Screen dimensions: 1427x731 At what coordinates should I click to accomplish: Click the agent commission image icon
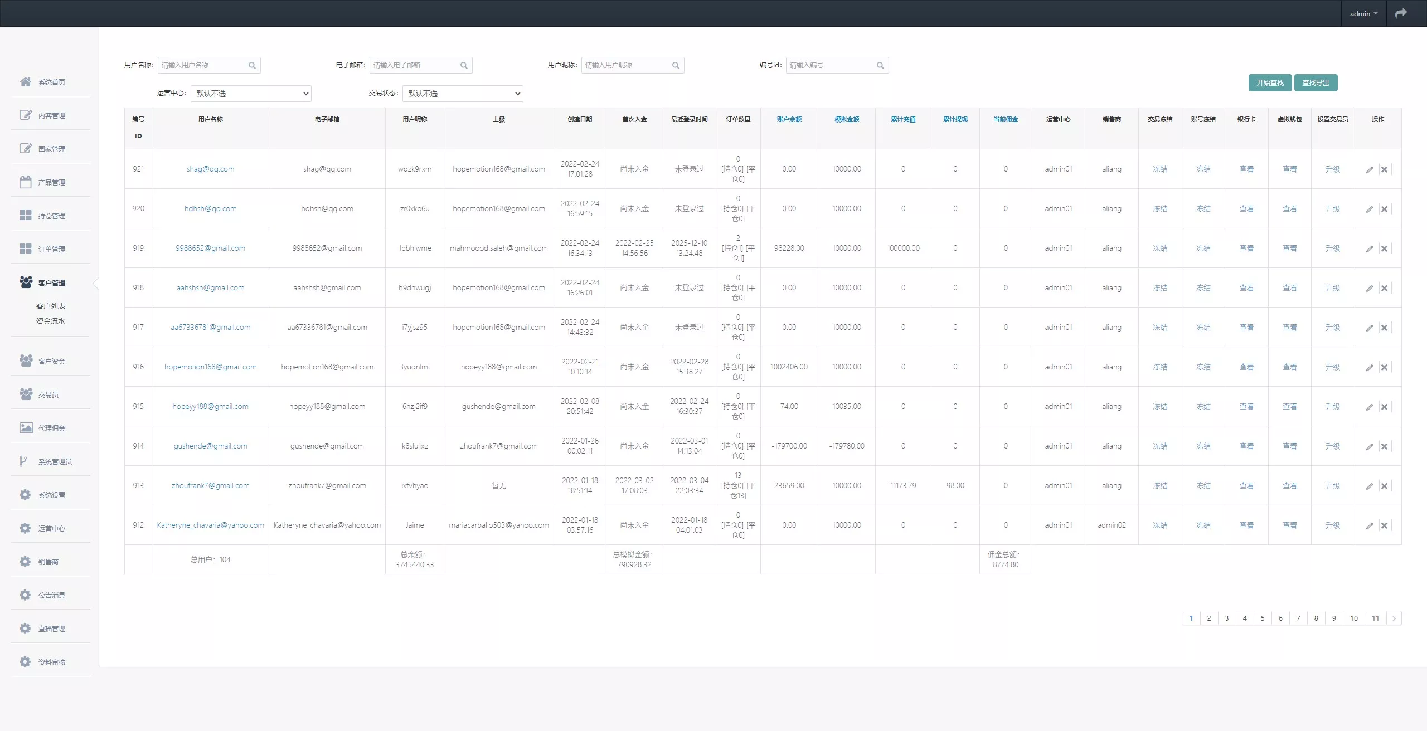tap(26, 428)
